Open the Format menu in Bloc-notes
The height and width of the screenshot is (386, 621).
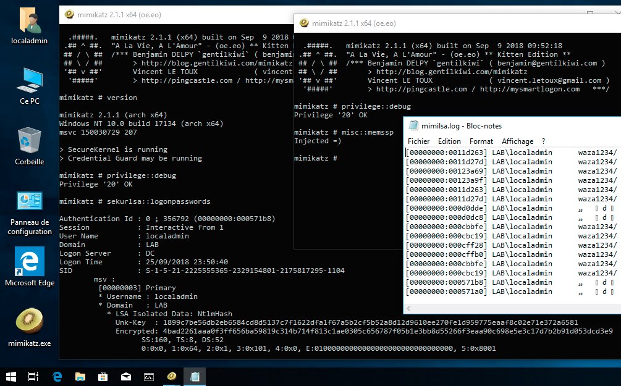(x=481, y=141)
